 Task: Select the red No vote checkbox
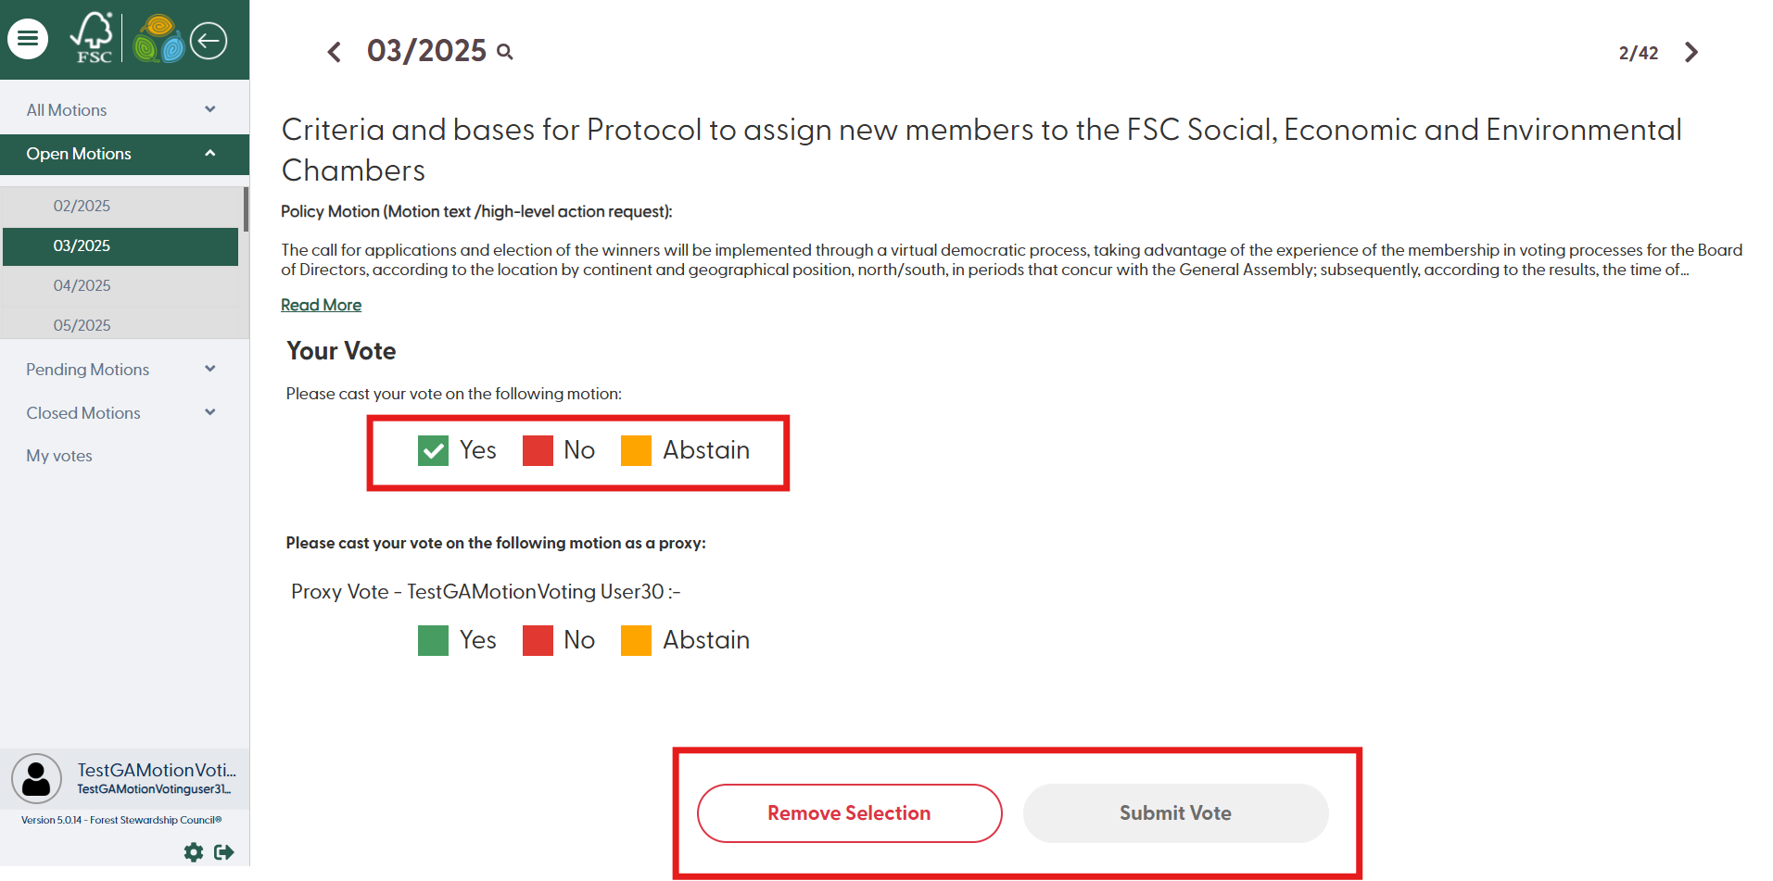[x=538, y=451]
